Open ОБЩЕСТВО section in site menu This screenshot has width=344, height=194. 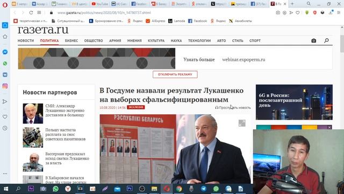pos(94,41)
